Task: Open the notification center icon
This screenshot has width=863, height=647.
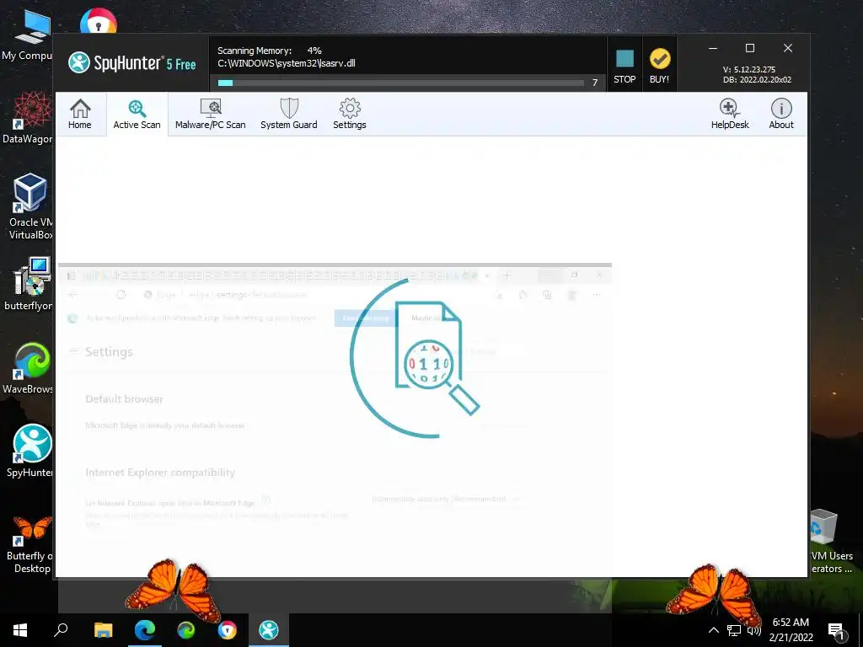Action: 836,631
